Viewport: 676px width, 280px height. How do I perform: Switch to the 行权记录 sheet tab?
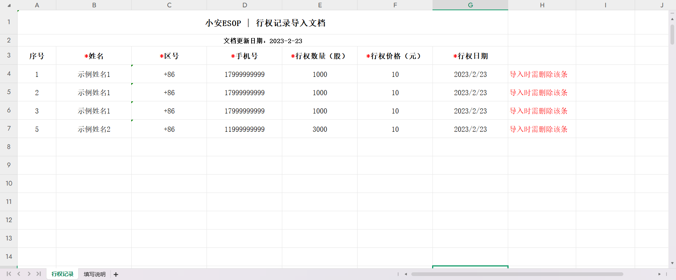pyautogui.click(x=63, y=274)
